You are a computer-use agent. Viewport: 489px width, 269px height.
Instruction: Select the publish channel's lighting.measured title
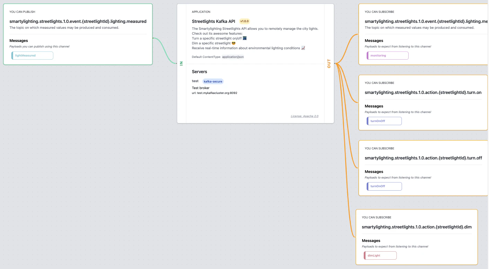click(x=78, y=21)
